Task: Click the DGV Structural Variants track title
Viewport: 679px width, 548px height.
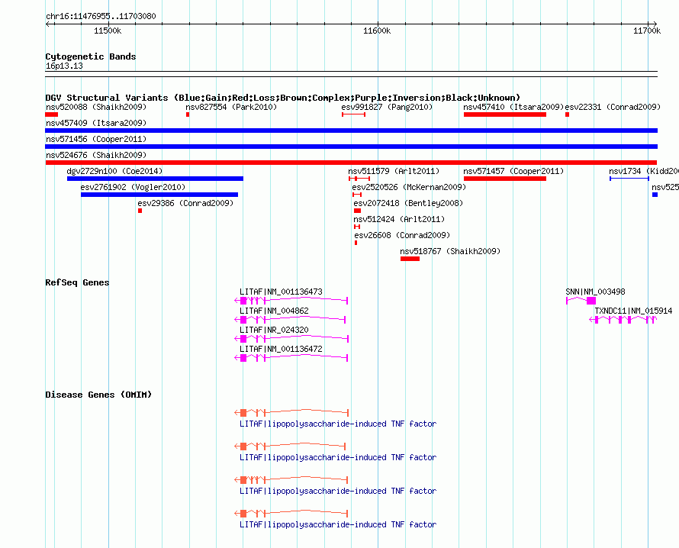Action: [x=283, y=98]
